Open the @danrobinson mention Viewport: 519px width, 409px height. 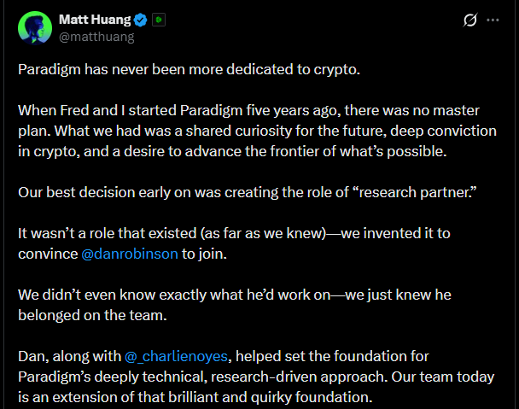(130, 254)
